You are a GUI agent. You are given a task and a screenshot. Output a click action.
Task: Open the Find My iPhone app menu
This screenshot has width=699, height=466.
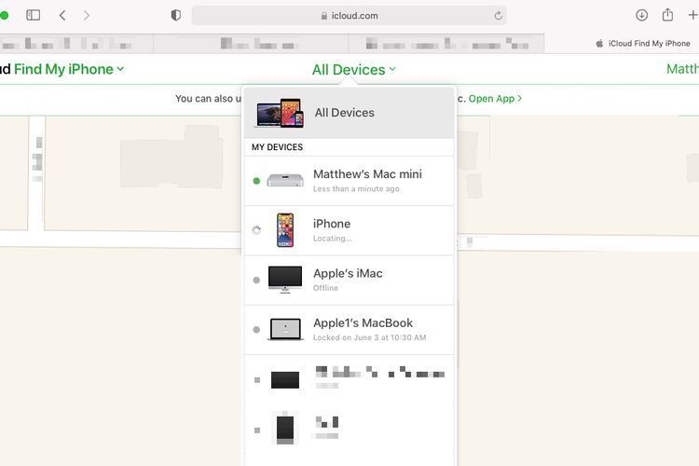point(68,69)
